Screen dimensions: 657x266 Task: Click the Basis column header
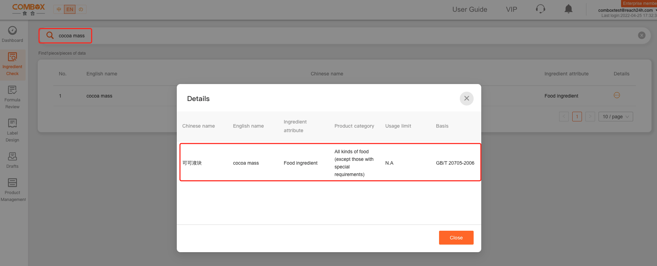coord(442,126)
